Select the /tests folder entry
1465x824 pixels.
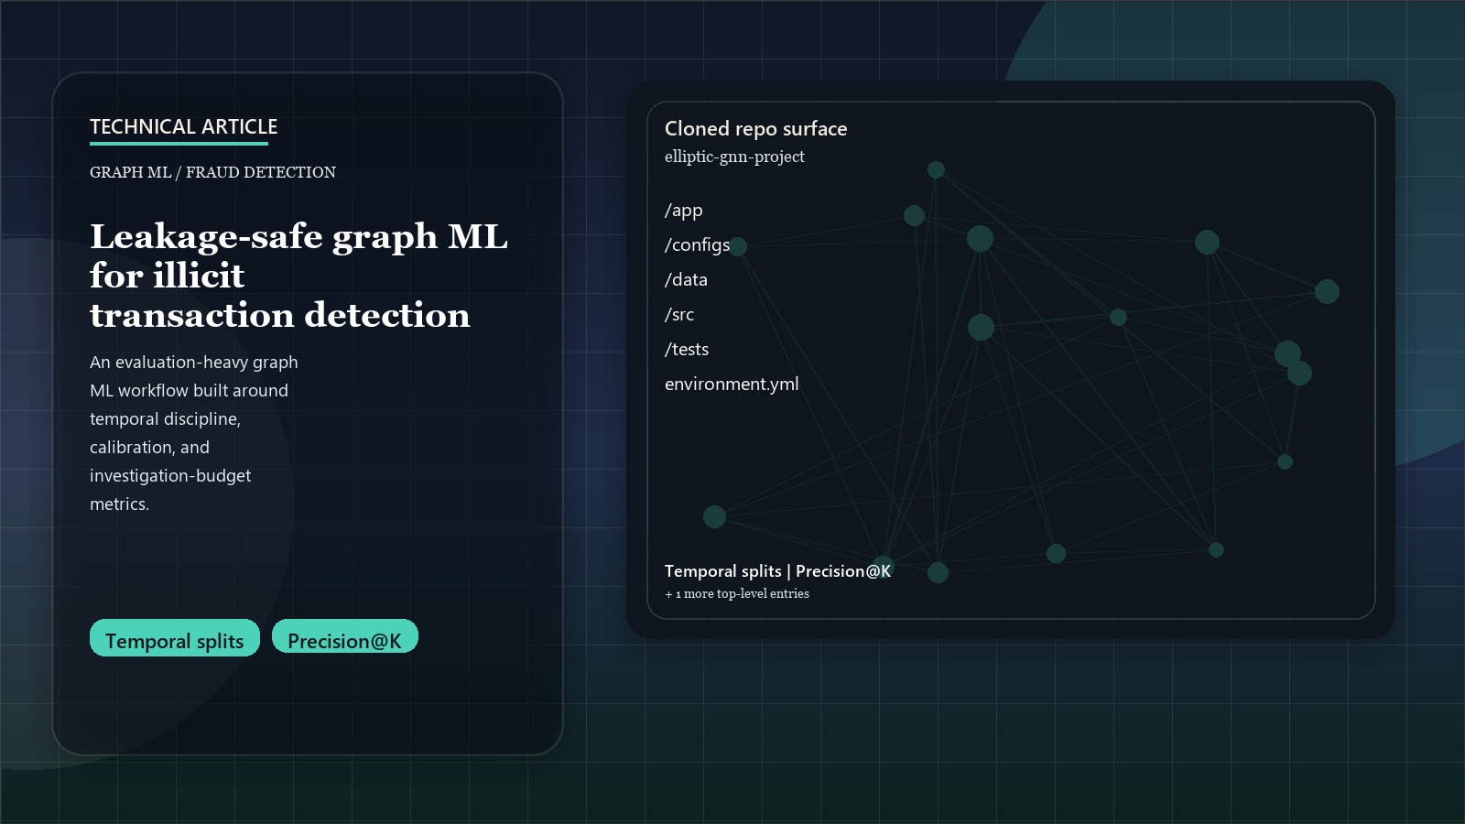pos(689,349)
